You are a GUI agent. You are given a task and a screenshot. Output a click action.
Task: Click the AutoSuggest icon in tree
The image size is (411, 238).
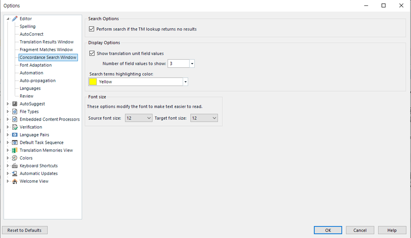(x=15, y=104)
